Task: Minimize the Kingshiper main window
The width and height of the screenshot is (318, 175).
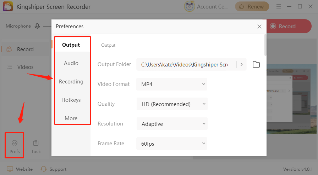Action: click(x=289, y=6)
